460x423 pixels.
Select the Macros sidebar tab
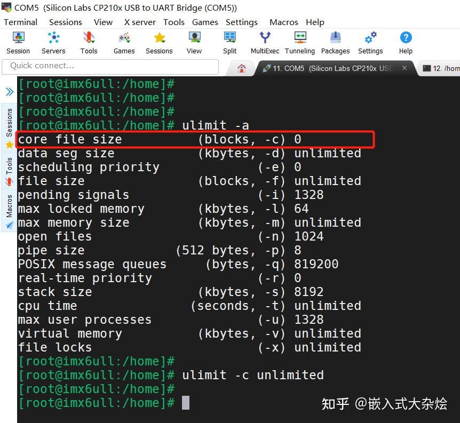(7, 208)
